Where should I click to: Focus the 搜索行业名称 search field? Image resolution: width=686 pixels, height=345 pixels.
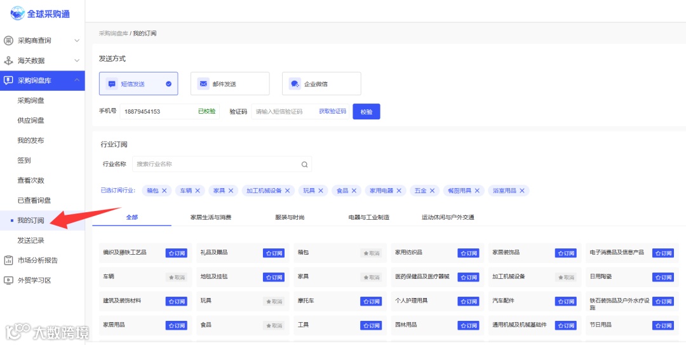point(222,164)
